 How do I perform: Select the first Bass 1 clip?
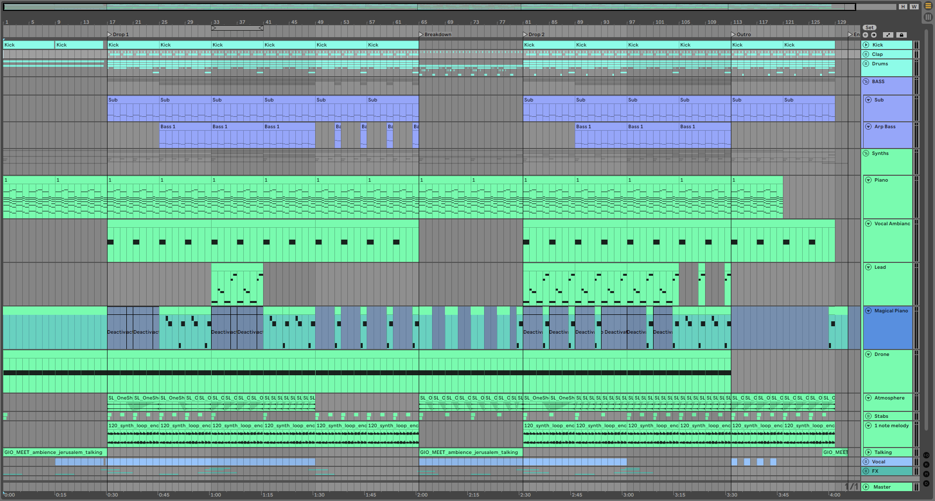(x=185, y=135)
